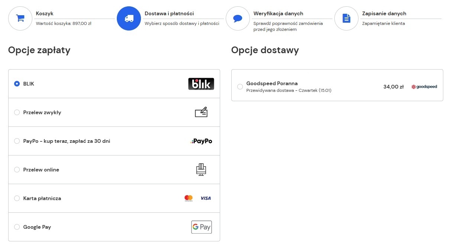Choose the Przelew zwykły radio option
This screenshot has width=450, height=244.
click(17, 113)
